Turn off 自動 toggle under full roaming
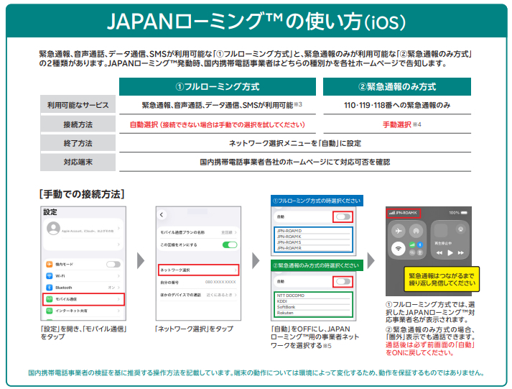This screenshot has height=389, width=512. (x=343, y=216)
